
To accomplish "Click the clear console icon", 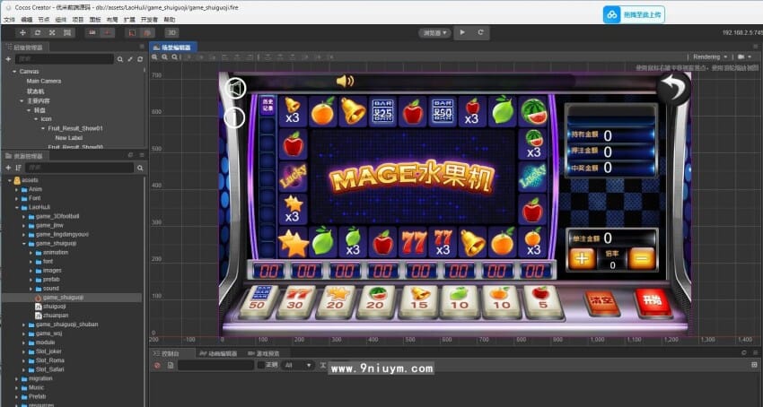I will click(x=157, y=365).
